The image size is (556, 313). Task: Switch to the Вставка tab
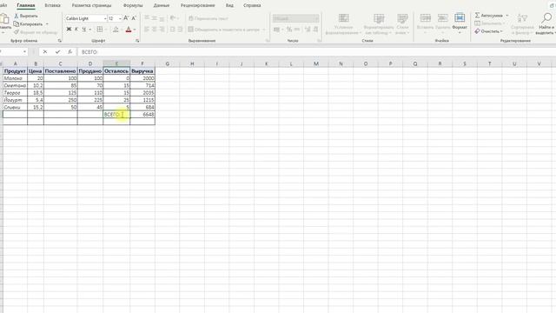click(x=52, y=5)
